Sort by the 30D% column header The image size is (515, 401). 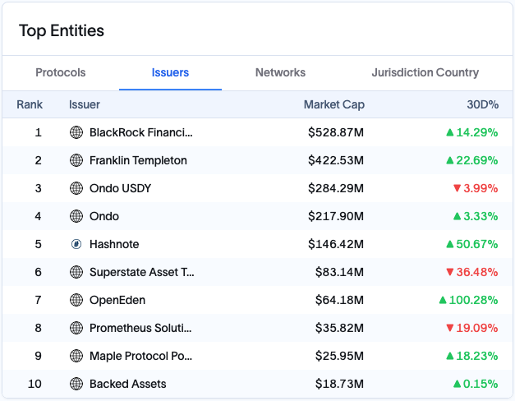pyautogui.click(x=482, y=104)
